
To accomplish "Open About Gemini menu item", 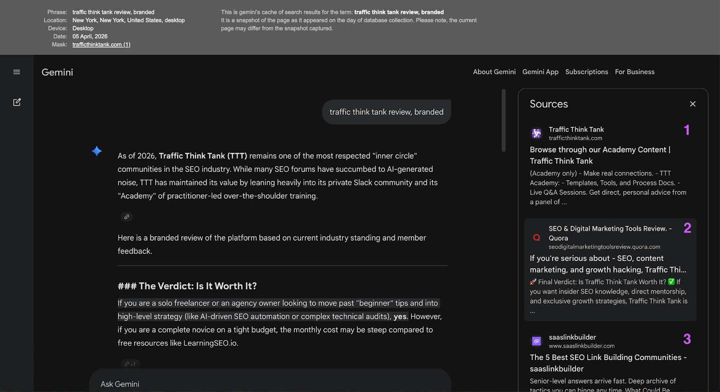I will (x=494, y=72).
